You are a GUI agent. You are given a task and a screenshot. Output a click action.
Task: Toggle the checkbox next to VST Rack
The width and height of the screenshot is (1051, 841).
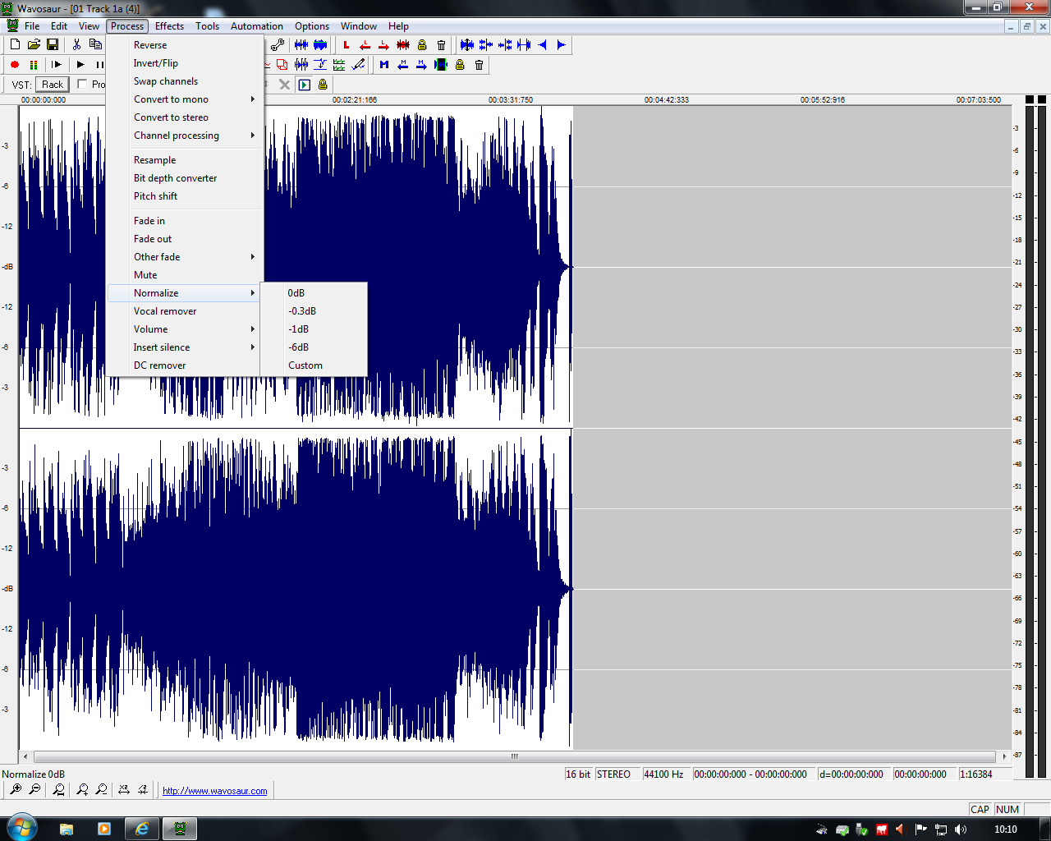[82, 84]
